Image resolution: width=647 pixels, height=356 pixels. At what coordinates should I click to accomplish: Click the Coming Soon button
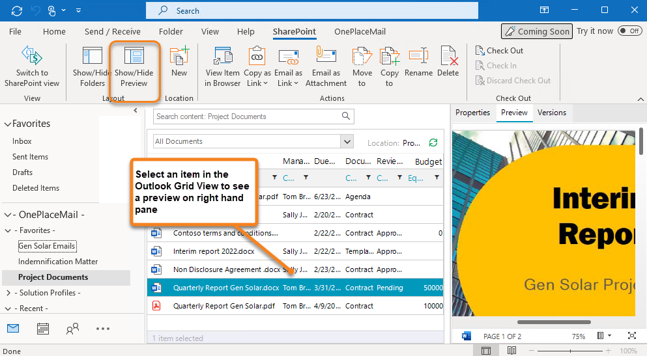[x=537, y=31]
